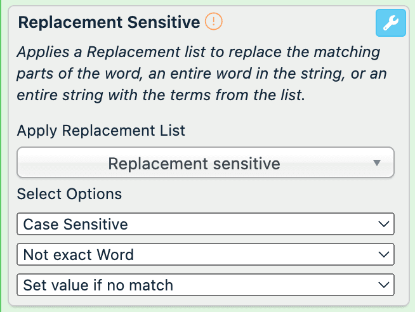Click the Select Options label

69,193
